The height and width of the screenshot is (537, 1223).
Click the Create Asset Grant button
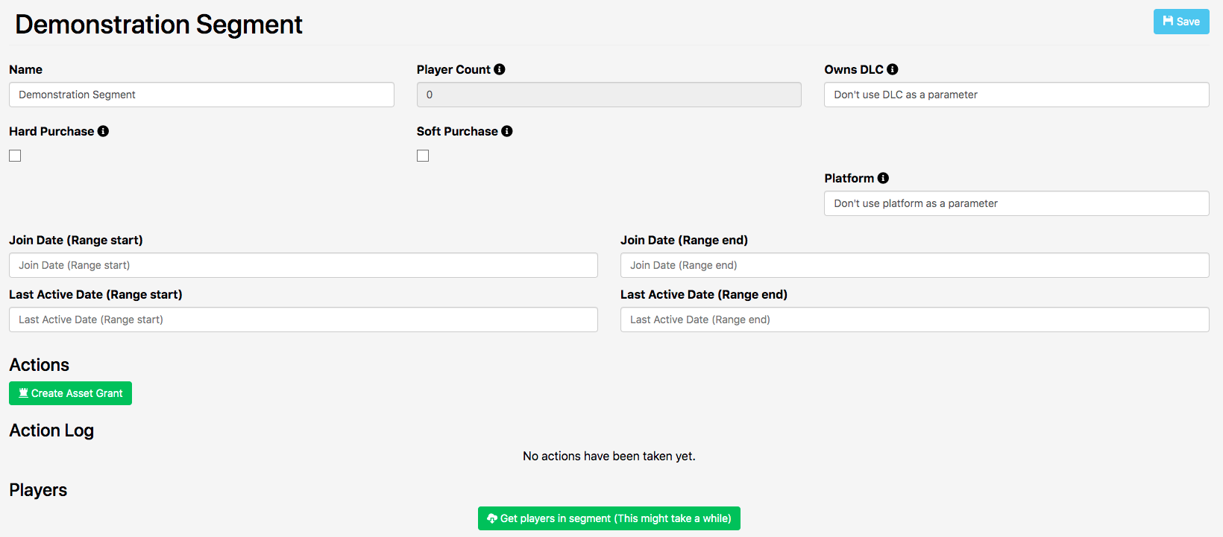(70, 393)
